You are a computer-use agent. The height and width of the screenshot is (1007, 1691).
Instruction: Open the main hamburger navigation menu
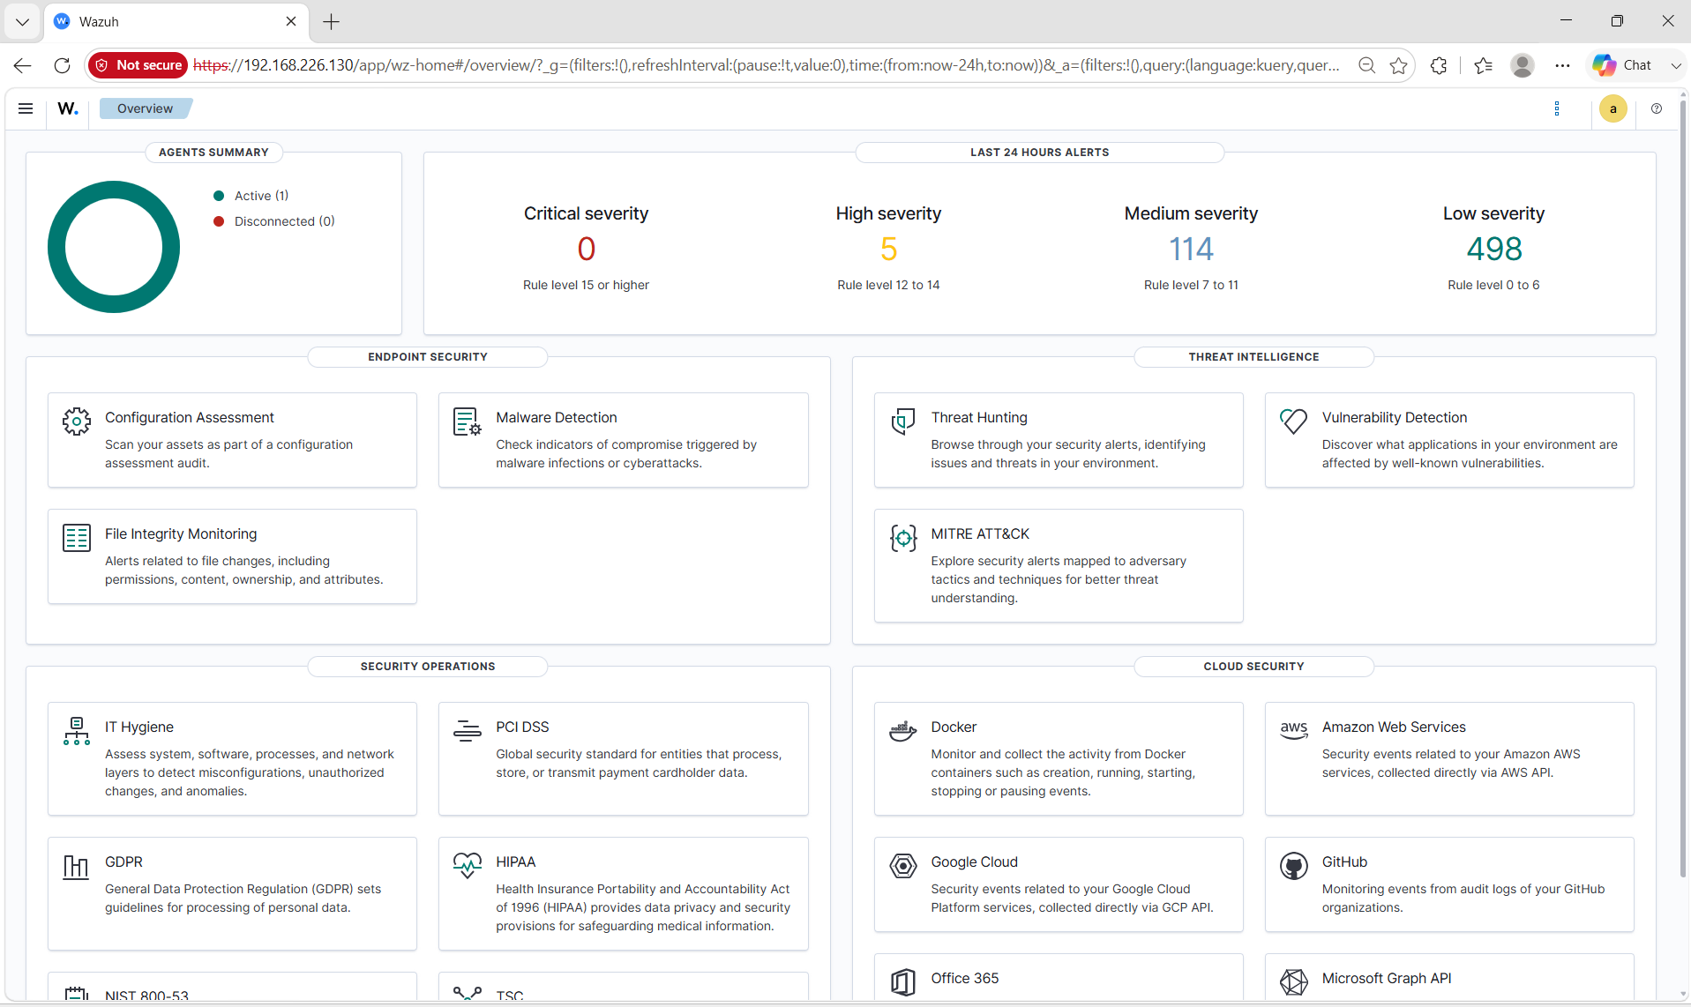coord(26,108)
